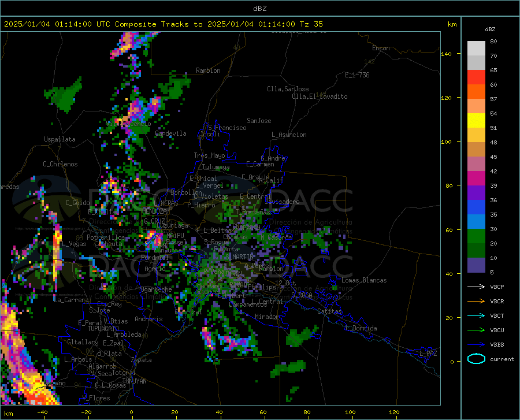The image size is (520, 420).
Task: Click the 0 km tick on right axis
Action: click(452, 362)
